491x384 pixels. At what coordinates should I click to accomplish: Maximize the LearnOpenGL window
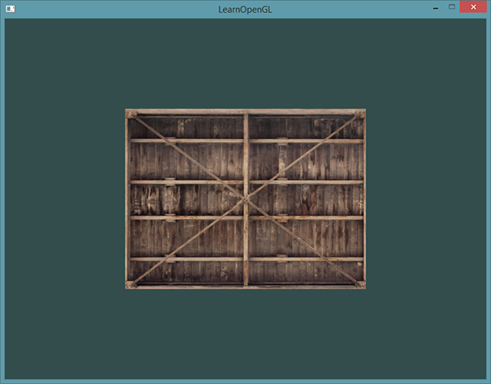pyautogui.click(x=451, y=7)
